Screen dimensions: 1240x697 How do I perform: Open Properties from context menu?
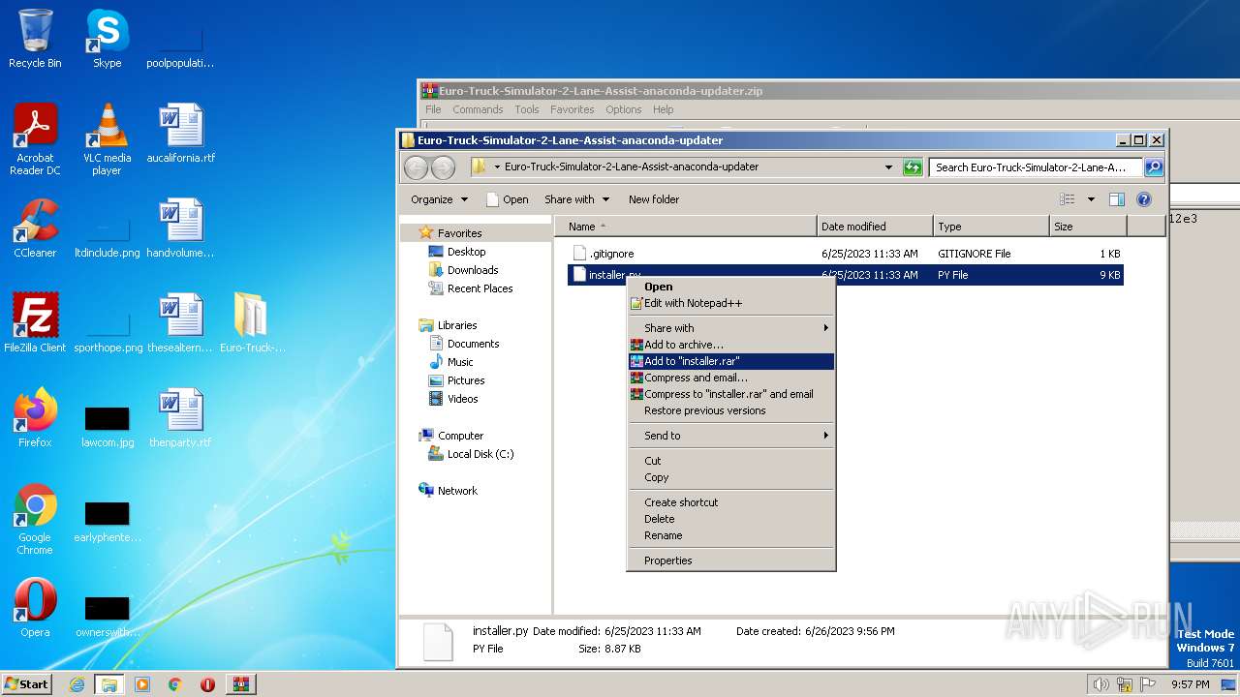730,561
